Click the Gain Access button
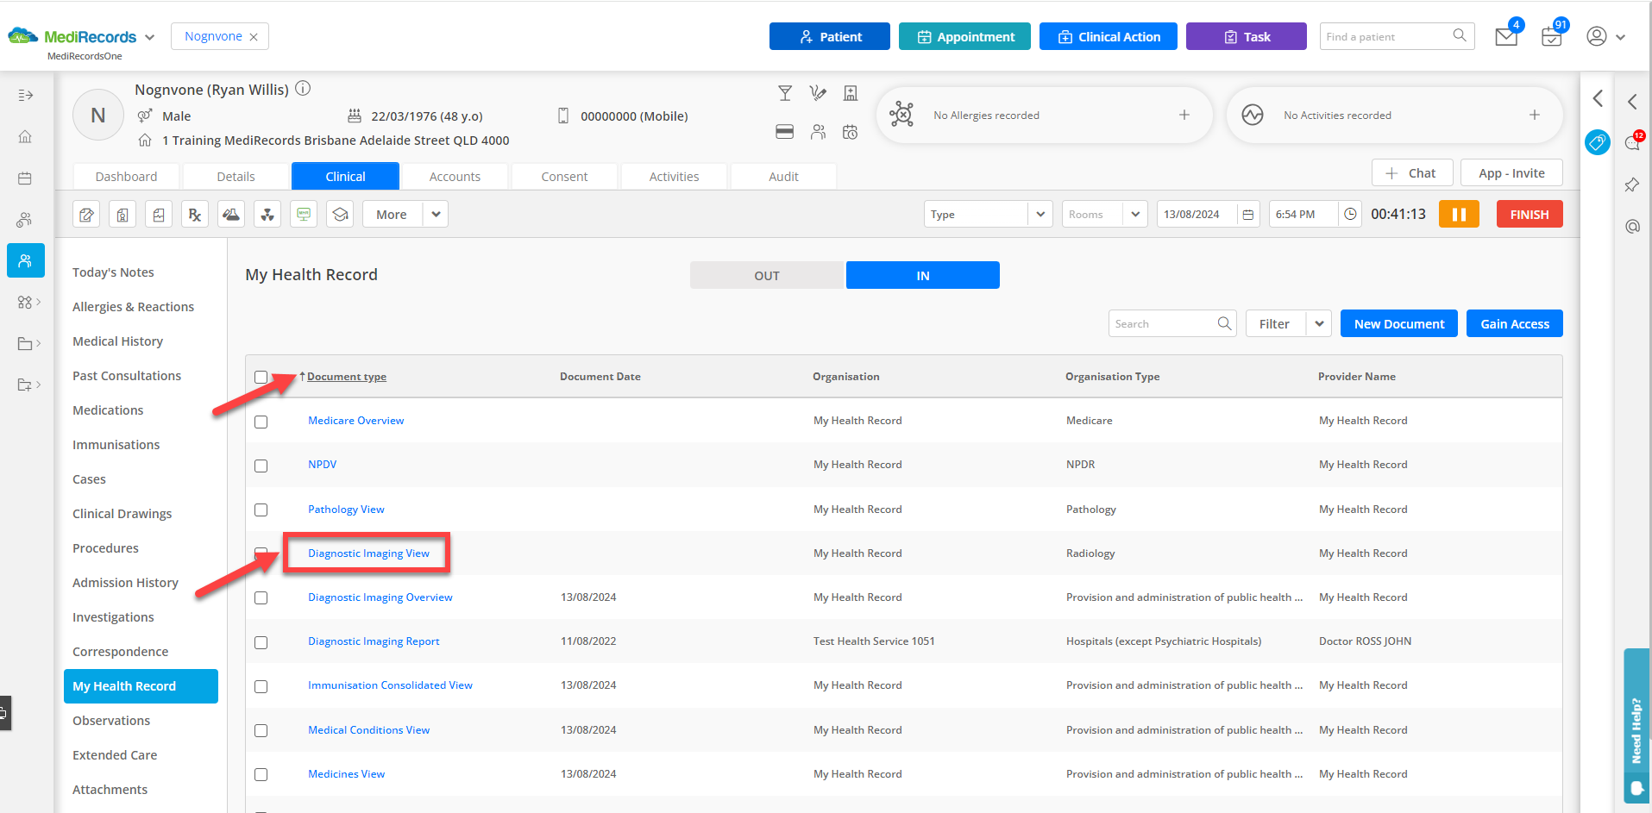The image size is (1652, 813). [1515, 324]
